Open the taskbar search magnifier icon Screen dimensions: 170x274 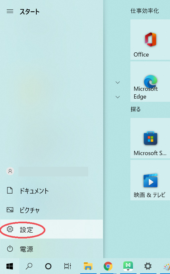pos(29,266)
